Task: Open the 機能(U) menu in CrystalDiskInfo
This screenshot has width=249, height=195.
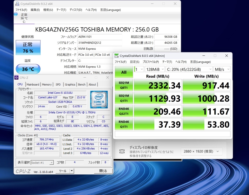Action: pos(48,10)
